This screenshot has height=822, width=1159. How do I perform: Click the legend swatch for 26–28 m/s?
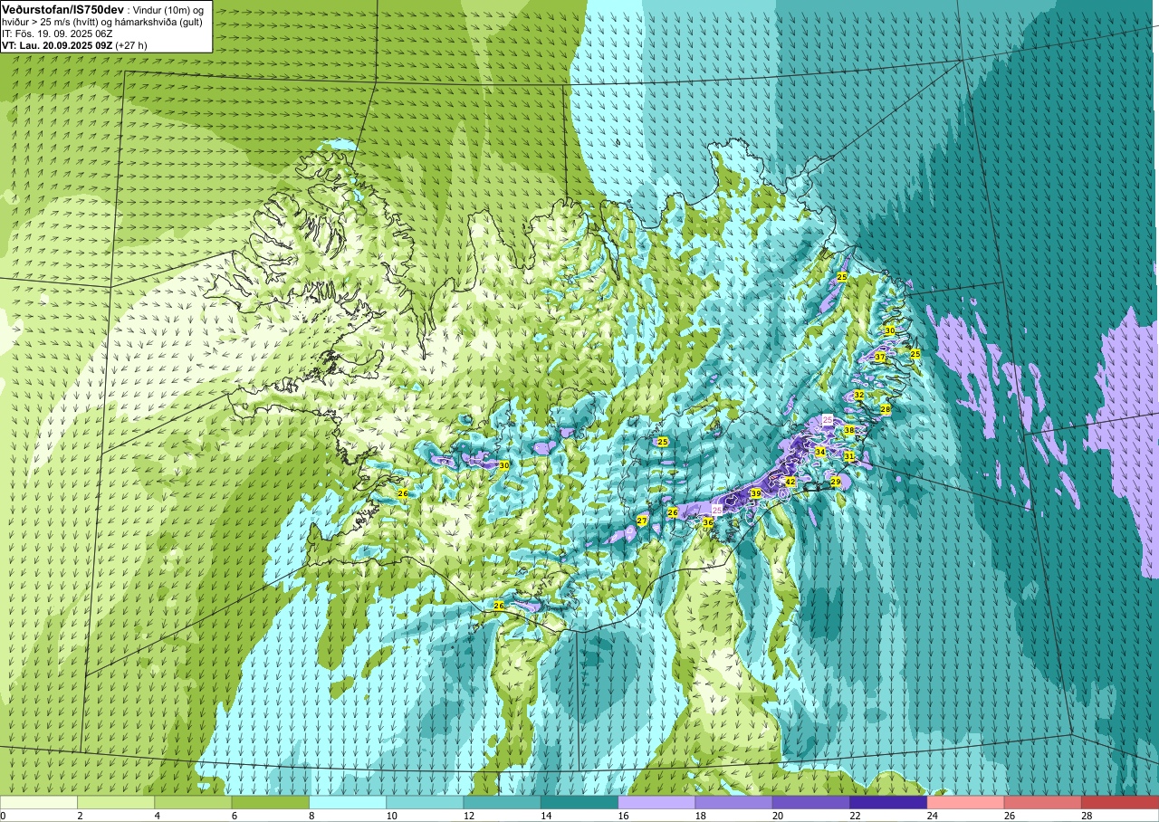coord(1043,802)
